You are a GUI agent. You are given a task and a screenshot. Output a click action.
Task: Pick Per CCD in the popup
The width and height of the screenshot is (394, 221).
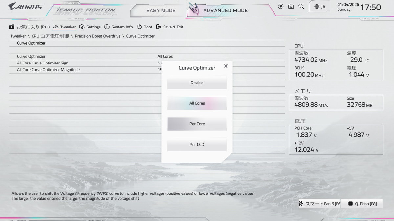pyautogui.click(x=197, y=145)
